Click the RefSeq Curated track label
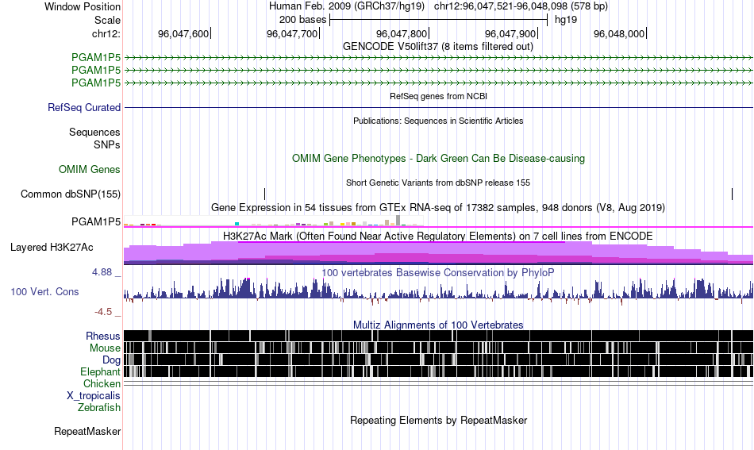Image resolution: width=754 pixels, height=450 pixels. pyautogui.click(x=83, y=107)
